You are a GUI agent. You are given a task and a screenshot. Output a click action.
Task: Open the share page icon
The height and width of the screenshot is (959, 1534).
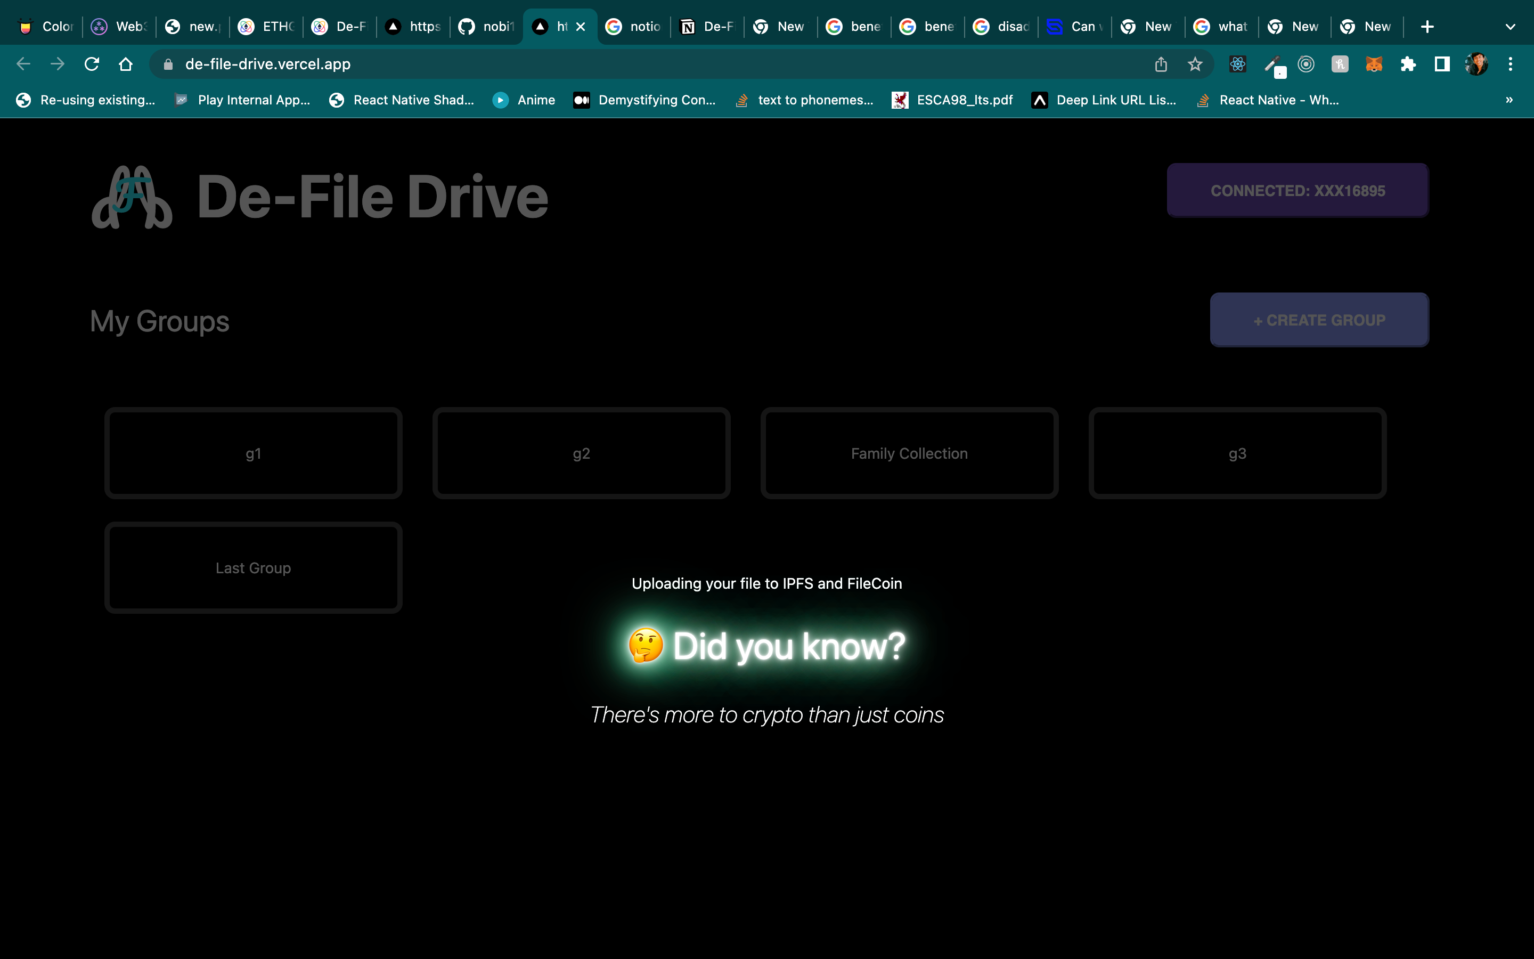coord(1161,64)
